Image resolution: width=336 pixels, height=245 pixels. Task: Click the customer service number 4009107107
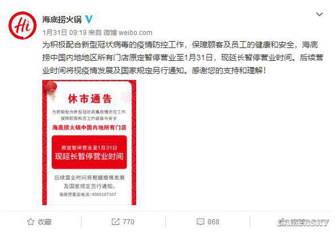104,194
